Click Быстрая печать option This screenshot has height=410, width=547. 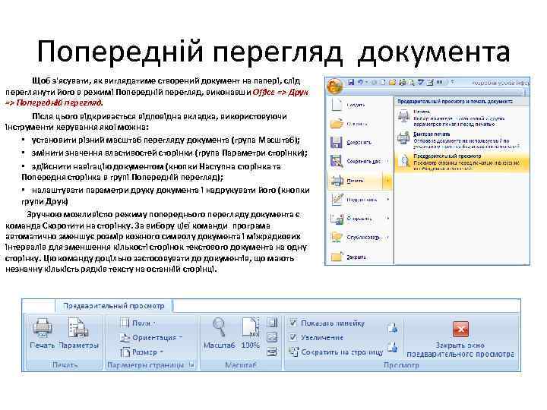click(462, 140)
